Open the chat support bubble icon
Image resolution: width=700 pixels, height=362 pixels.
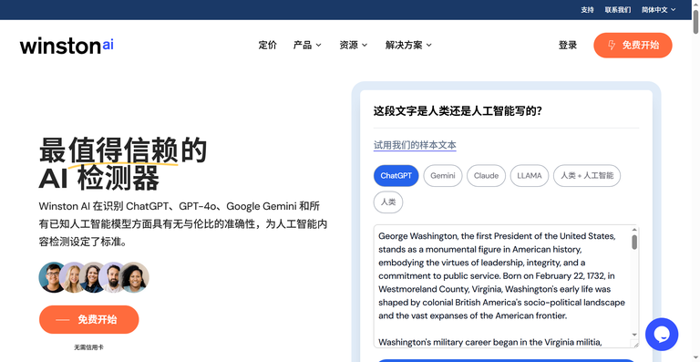(662, 335)
